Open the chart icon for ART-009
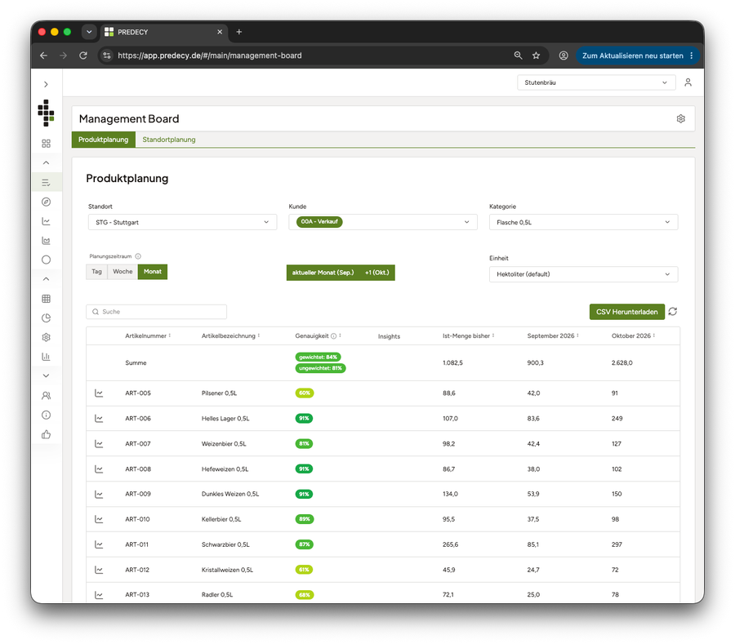735x644 pixels. (x=99, y=494)
